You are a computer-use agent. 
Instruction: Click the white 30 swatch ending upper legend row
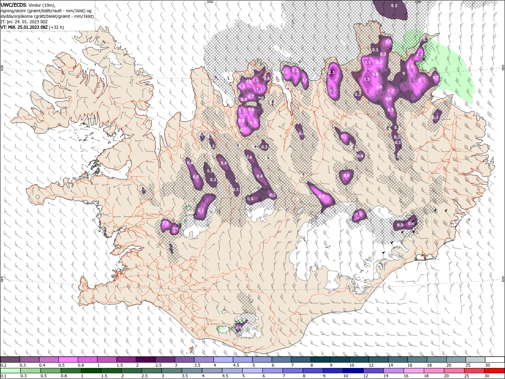(495, 360)
